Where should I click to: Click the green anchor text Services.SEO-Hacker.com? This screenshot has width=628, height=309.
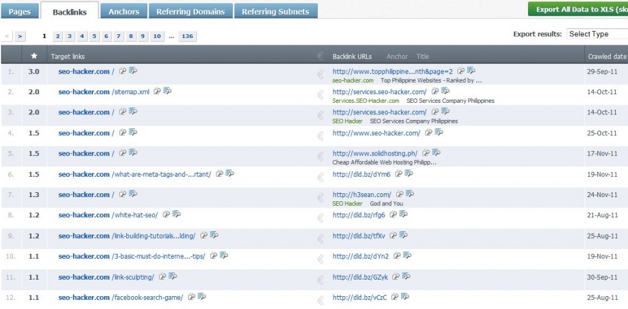click(x=366, y=101)
